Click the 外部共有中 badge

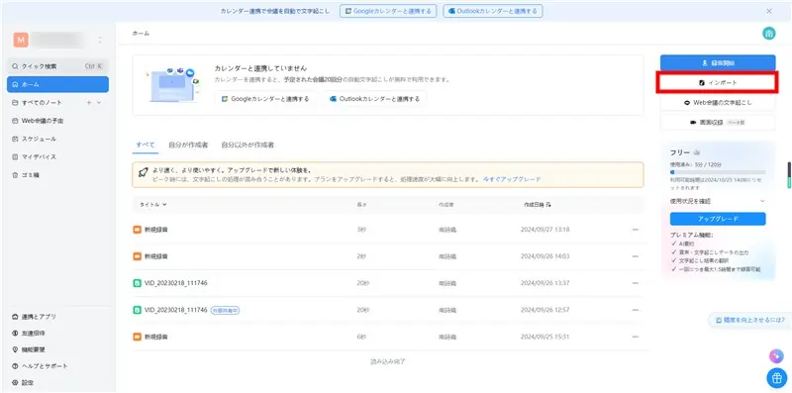(225, 310)
